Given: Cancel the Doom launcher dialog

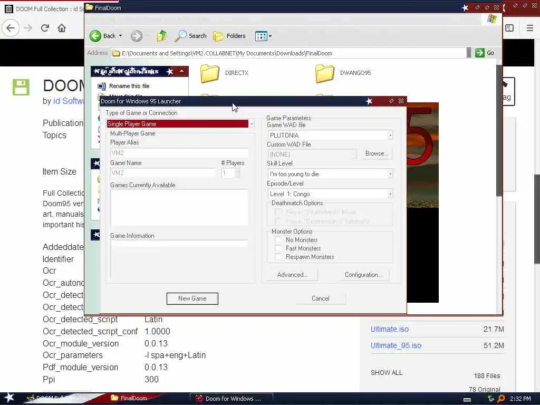Looking at the screenshot, I should 320,298.
